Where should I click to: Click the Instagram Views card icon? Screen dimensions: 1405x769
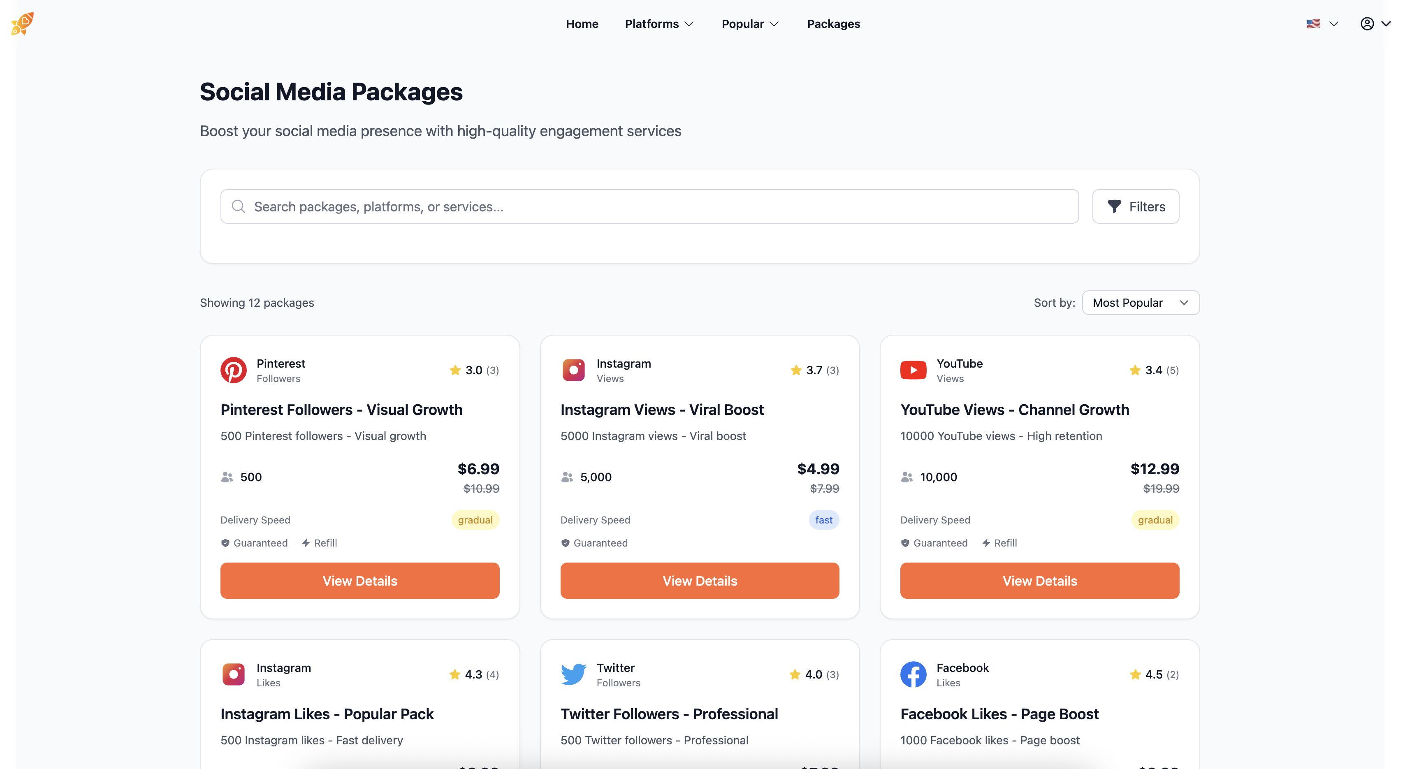coord(573,371)
